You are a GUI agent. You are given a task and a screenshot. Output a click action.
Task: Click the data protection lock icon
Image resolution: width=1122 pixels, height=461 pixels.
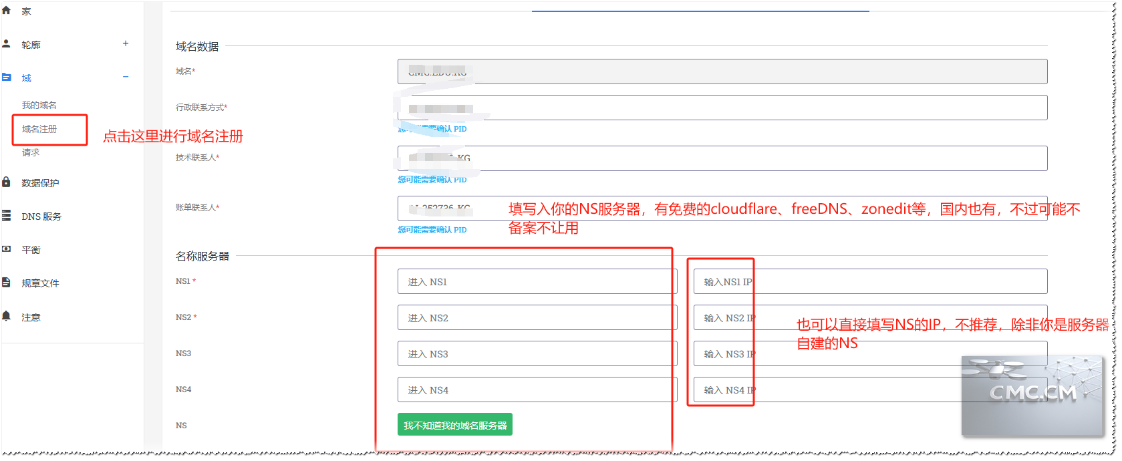(6, 182)
